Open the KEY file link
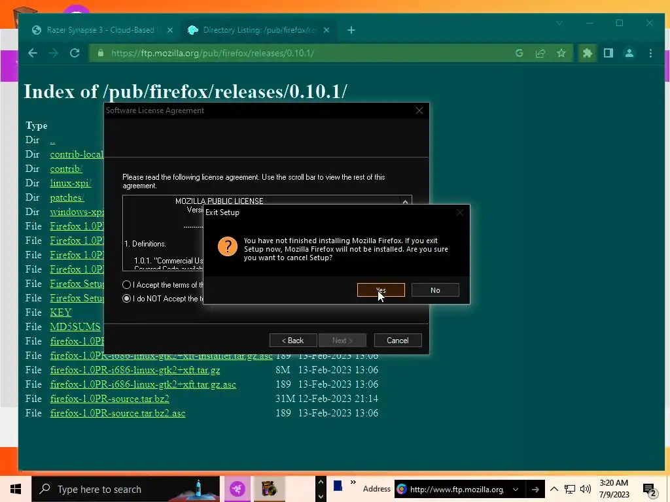Viewport: 670px width, 502px height. click(x=61, y=312)
